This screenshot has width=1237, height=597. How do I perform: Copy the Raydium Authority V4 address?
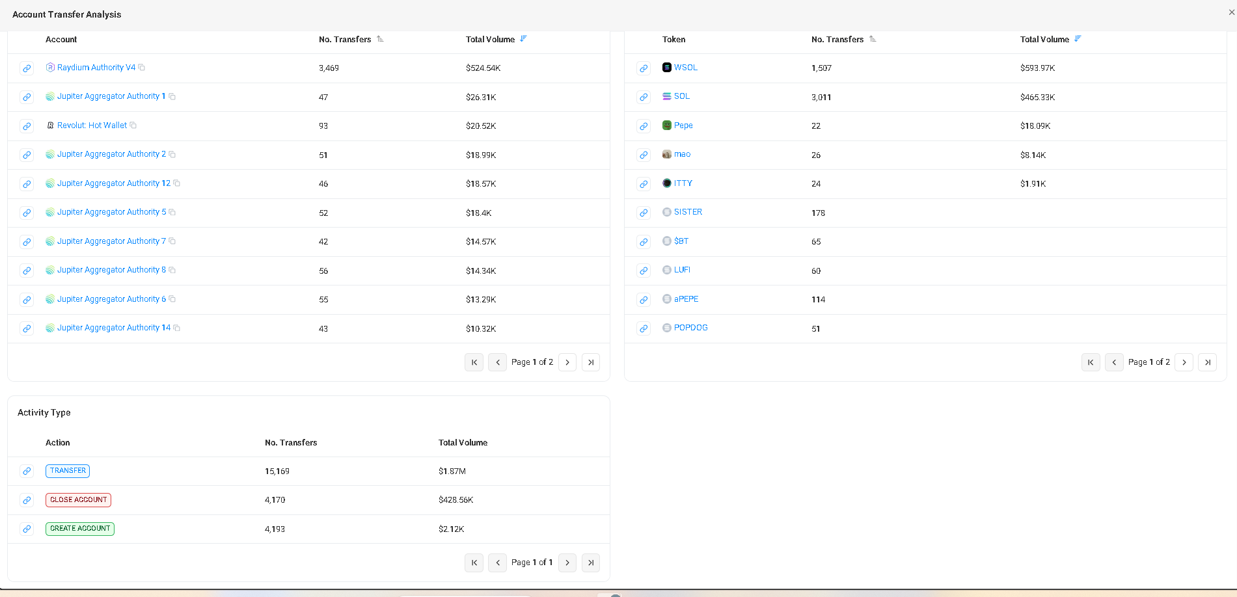[x=142, y=68]
